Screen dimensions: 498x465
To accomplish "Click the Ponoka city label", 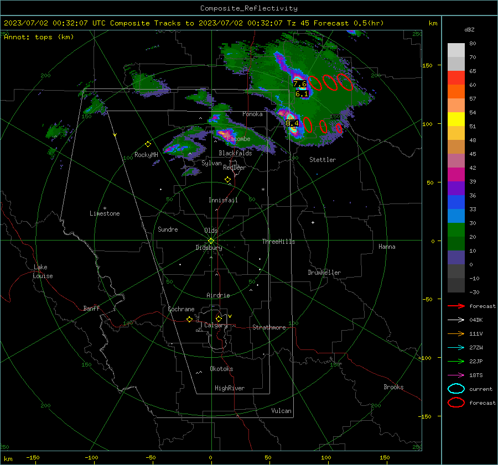I will click(x=252, y=114).
